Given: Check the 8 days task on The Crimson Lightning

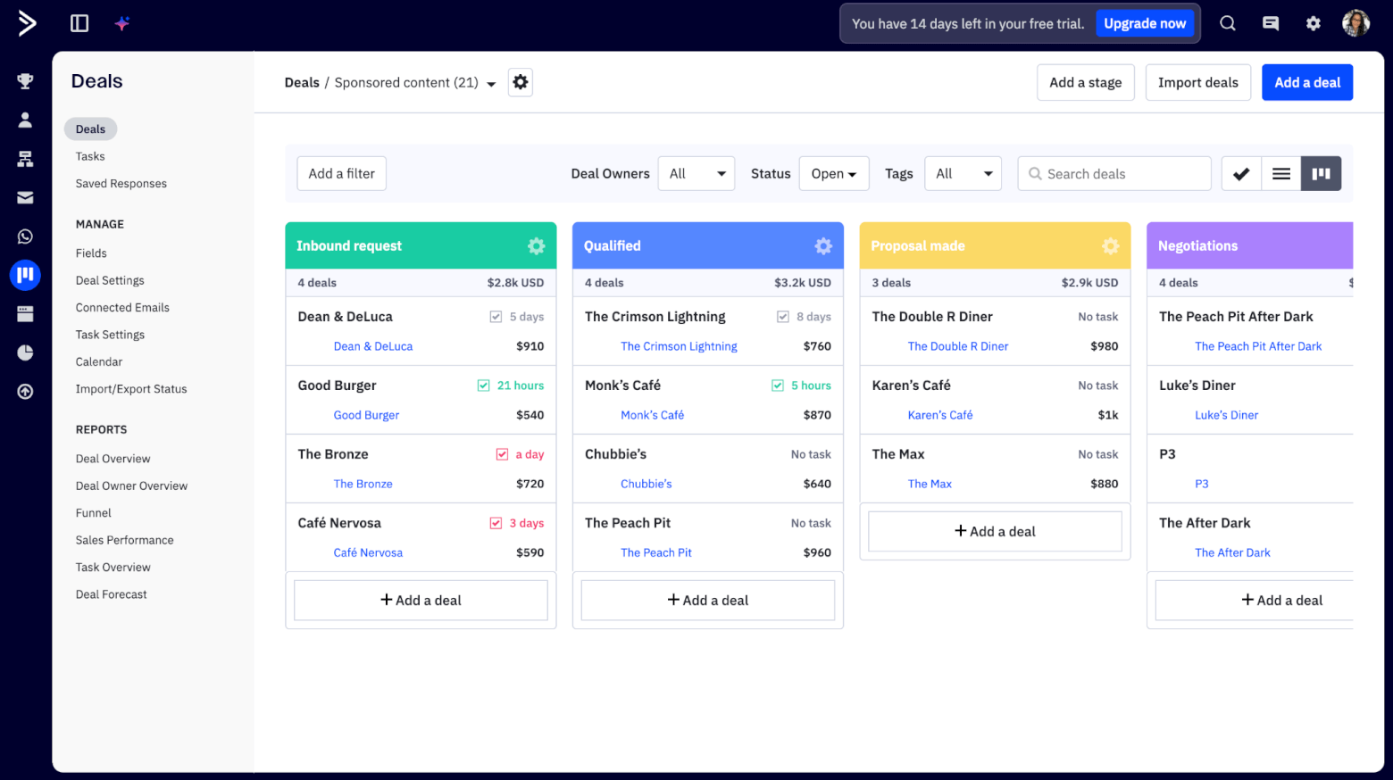Looking at the screenshot, I should (782, 316).
